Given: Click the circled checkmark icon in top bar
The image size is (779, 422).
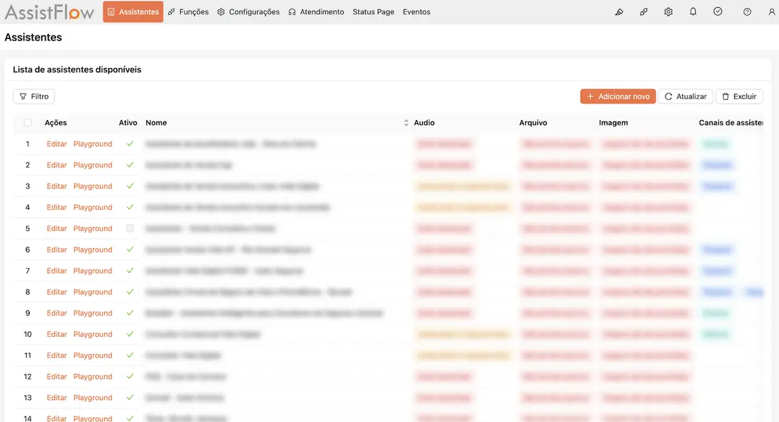Looking at the screenshot, I should click(718, 11).
